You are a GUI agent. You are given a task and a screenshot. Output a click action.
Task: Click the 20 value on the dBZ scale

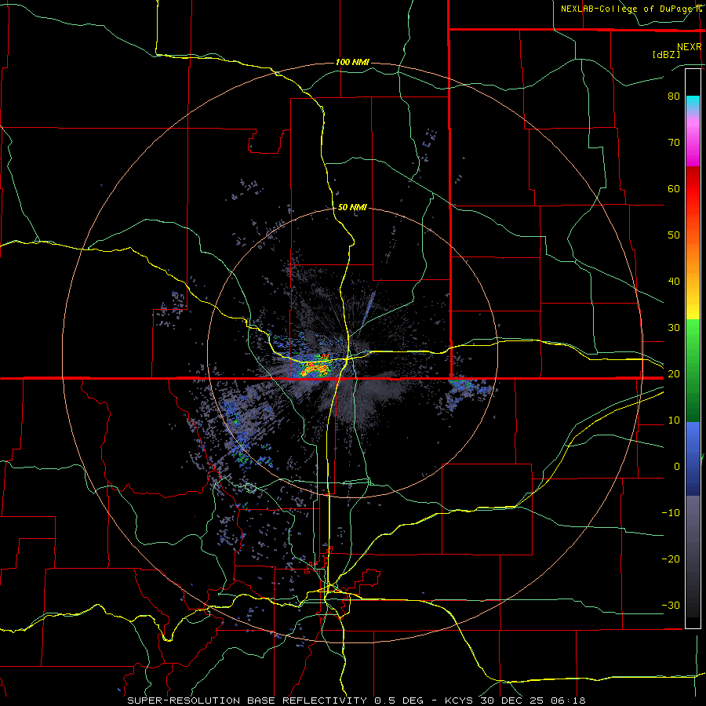(674, 373)
